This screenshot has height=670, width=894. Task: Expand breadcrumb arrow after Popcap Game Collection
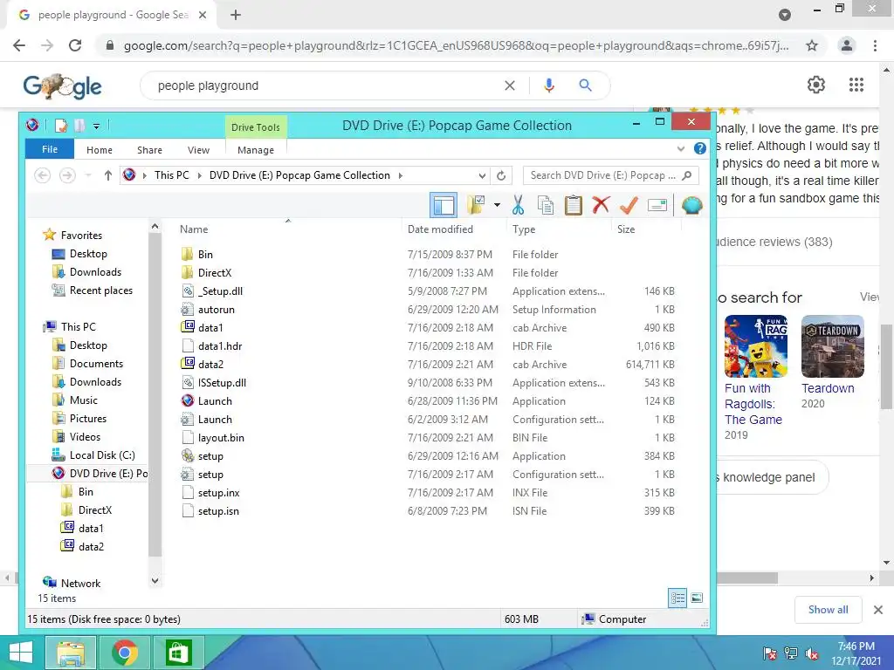tap(400, 175)
